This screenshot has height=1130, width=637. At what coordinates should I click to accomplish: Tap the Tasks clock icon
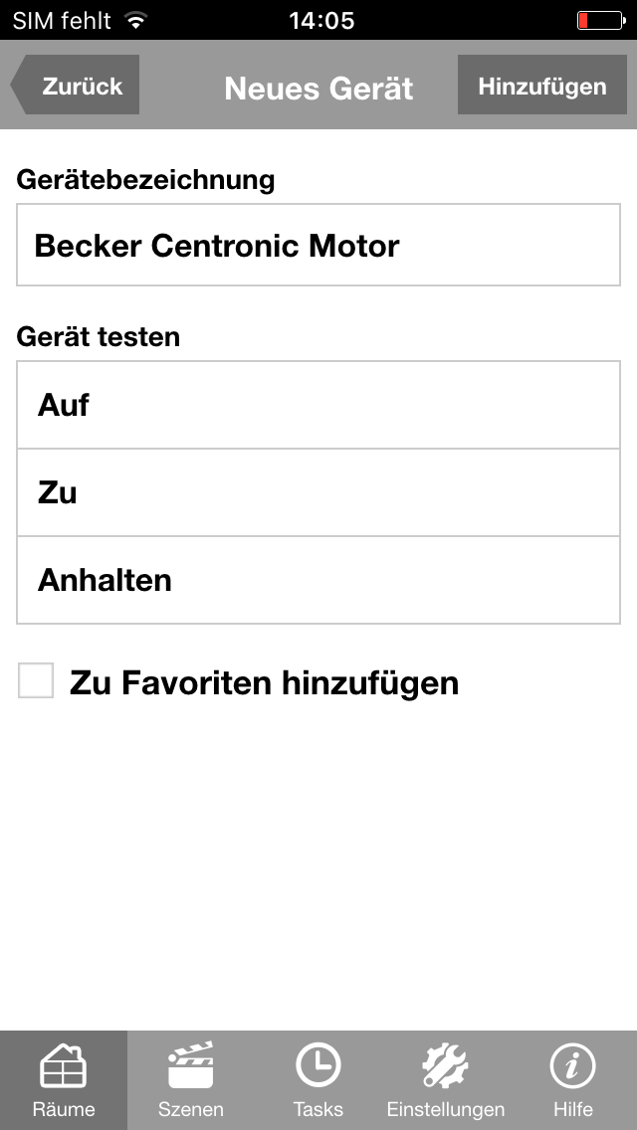click(x=318, y=1066)
